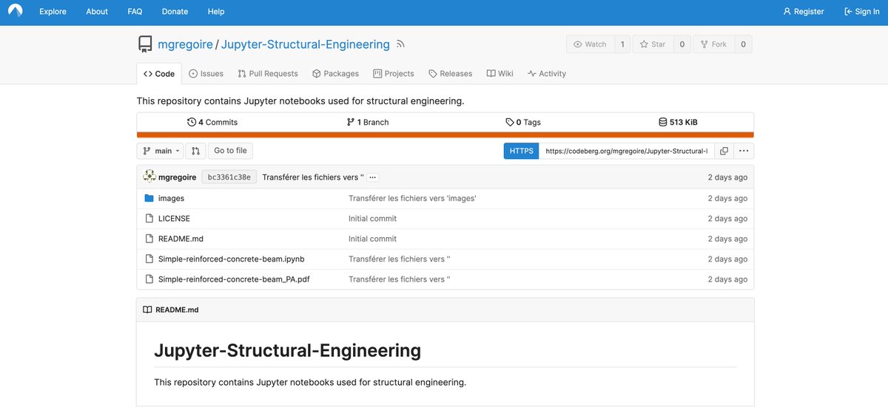Click the stars count 0
Screen dimensions: 888x419
682,44
